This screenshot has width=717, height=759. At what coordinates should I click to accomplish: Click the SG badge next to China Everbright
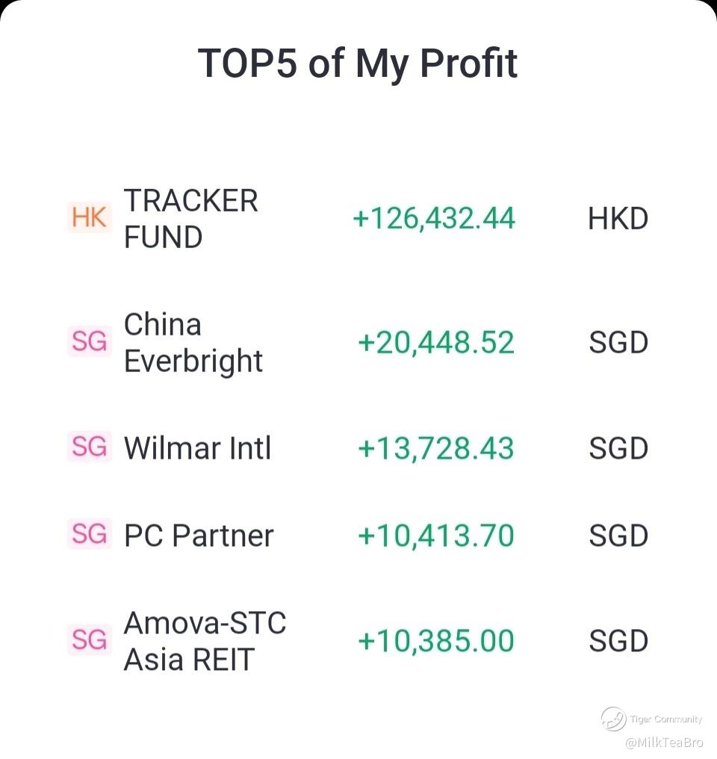[89, 341]
